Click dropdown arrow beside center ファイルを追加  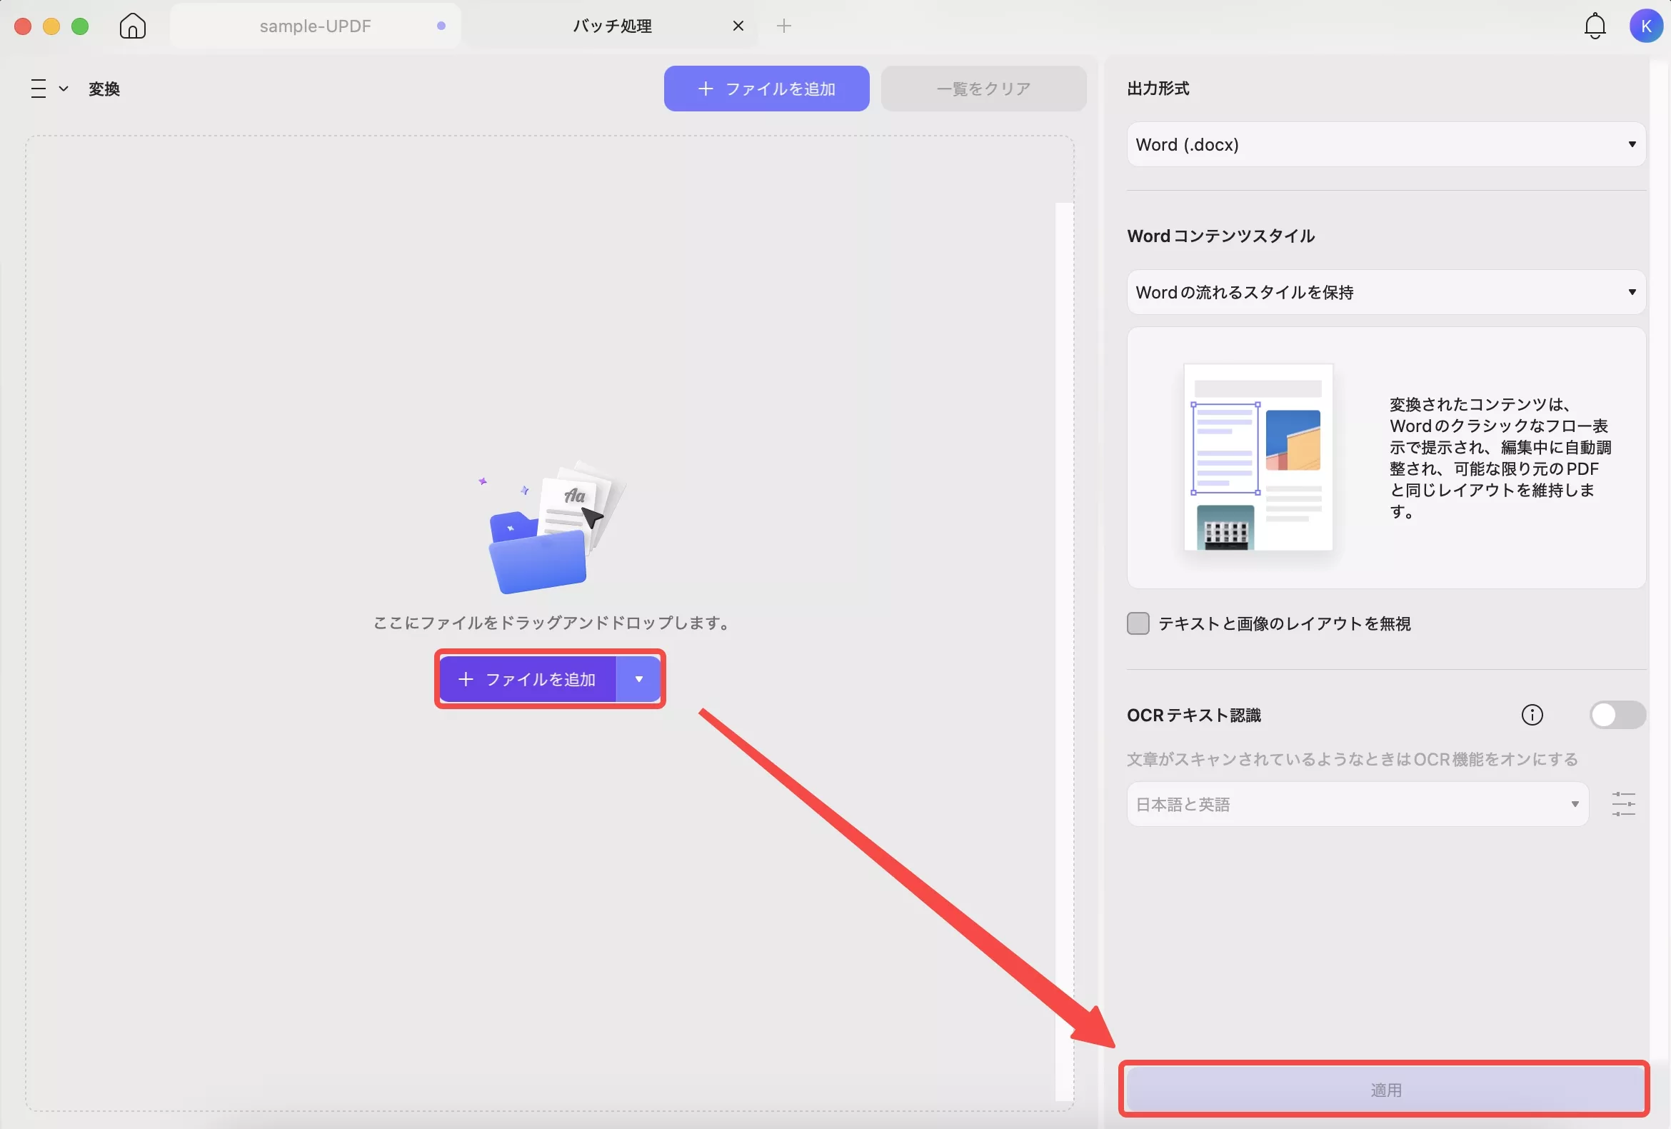(638, 679)
